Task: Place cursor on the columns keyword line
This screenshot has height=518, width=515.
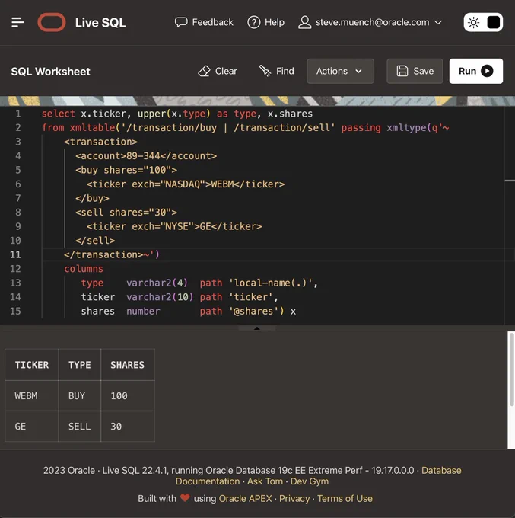Action: [84, 269]
